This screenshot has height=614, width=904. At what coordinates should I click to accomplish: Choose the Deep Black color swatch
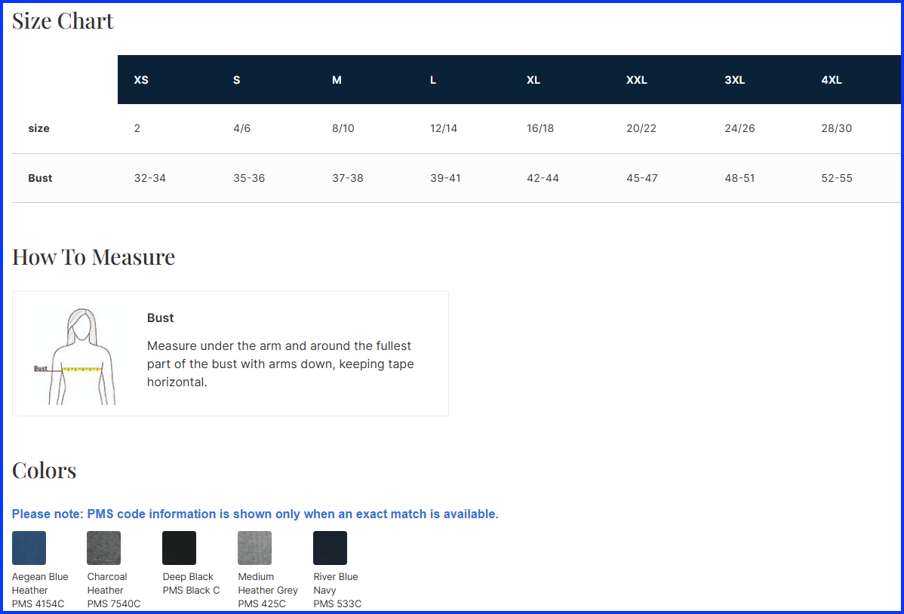coord(179,548)
